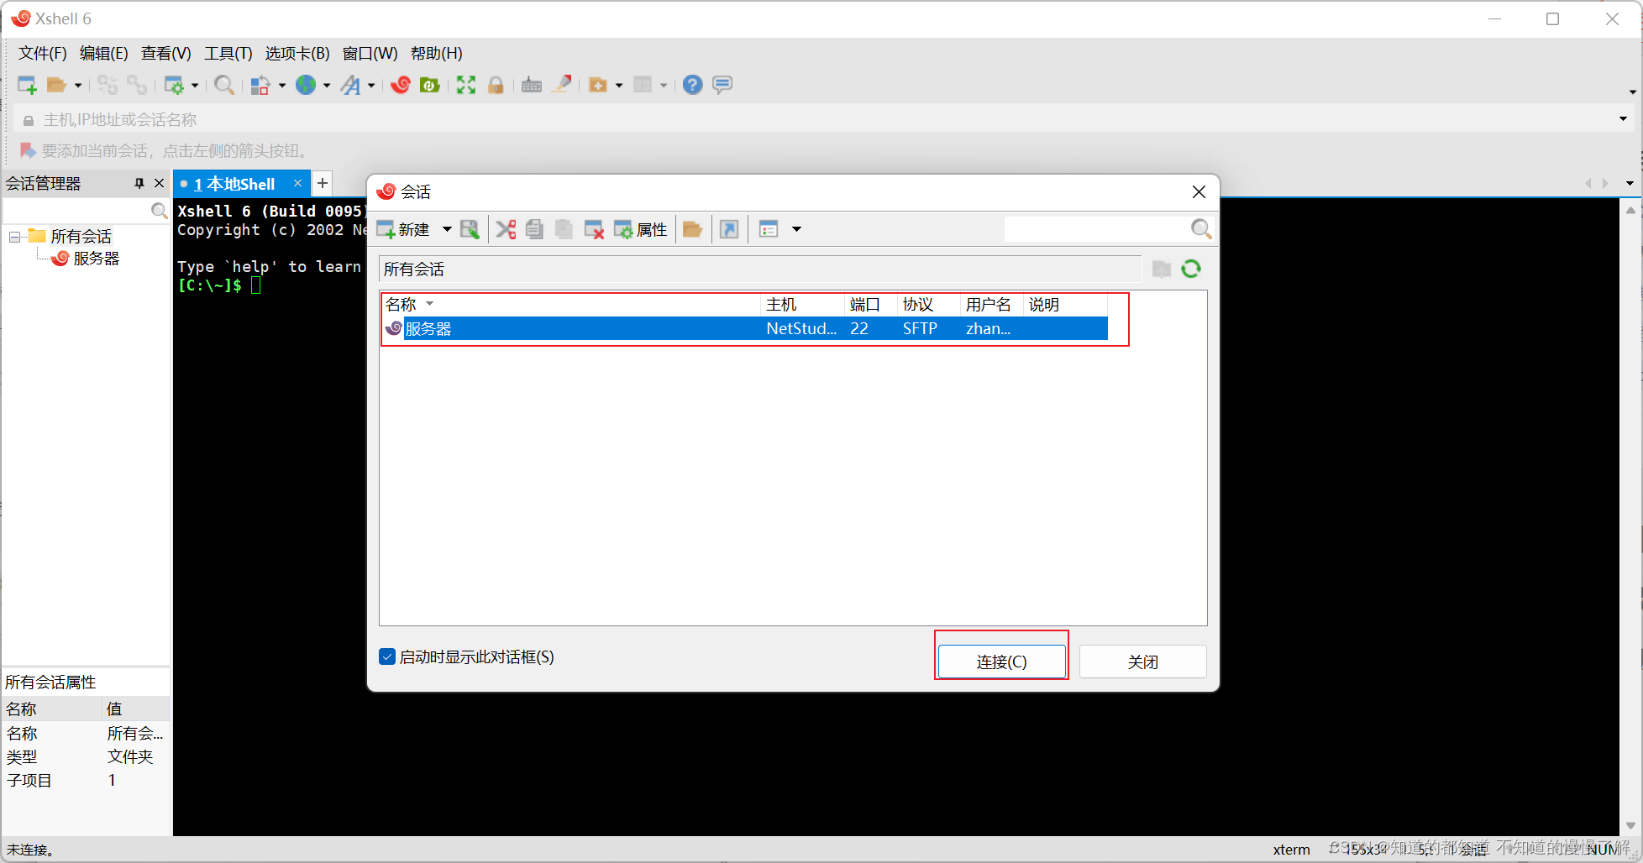Click the magnifier find icon in main toolbar
Viewport: 1643px width, 863px height.
(x=223, y=85)
